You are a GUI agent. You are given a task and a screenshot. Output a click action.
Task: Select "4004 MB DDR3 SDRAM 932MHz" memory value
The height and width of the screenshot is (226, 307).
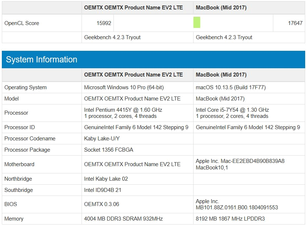coord(124,219)
